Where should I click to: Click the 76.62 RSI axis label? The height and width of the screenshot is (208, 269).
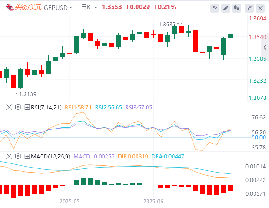(259, 118)
